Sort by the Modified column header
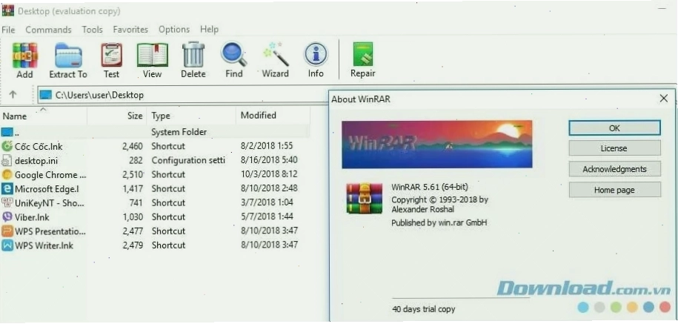The width and height of the screenshot is (678, 324). (273, 116)
